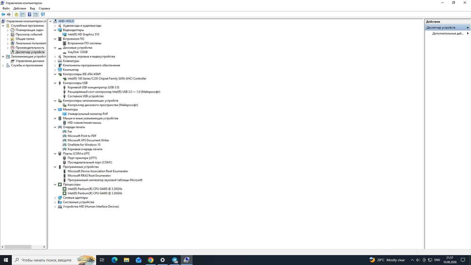Image resolution: width=471 pixels, height=265 pixels.
Task: Open Microsoft Edge from the taskbar
Action: point(114,260)
